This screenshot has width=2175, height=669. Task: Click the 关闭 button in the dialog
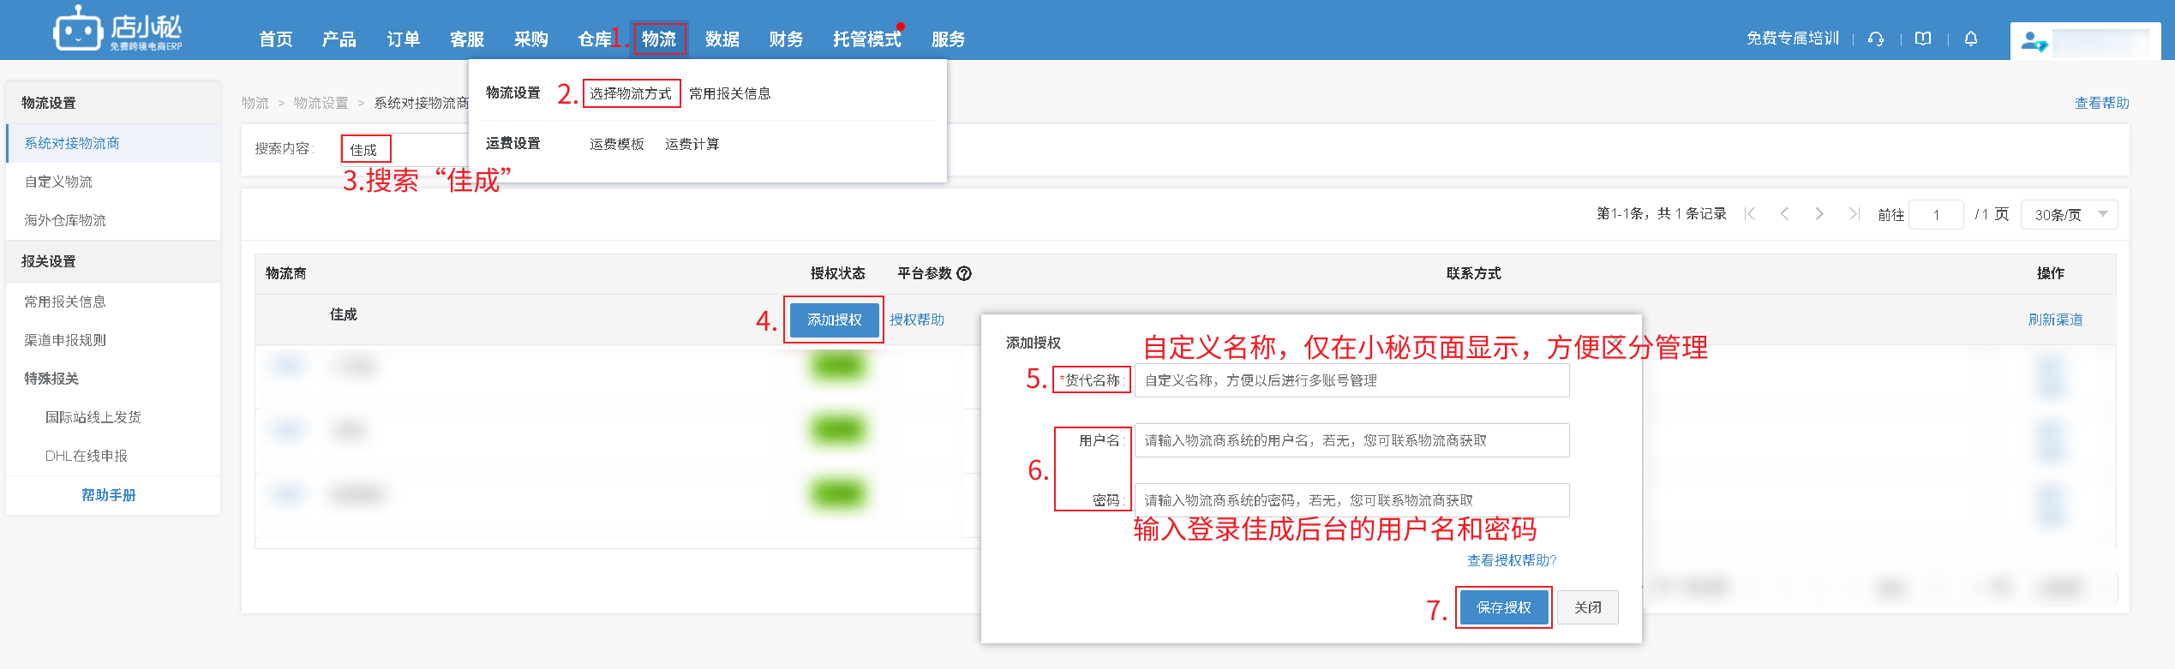click(1587, 607)
